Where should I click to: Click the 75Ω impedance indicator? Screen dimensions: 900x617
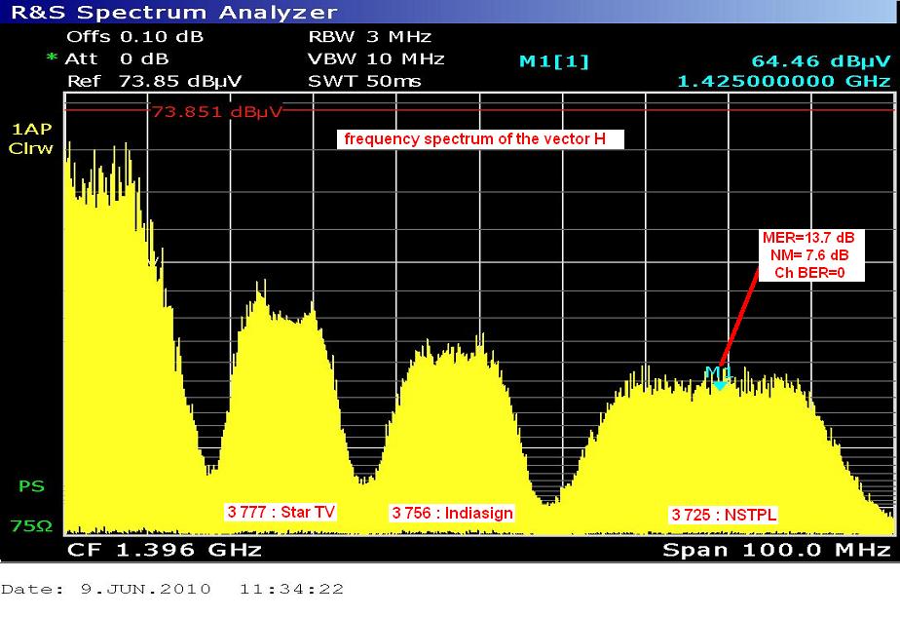31,525
